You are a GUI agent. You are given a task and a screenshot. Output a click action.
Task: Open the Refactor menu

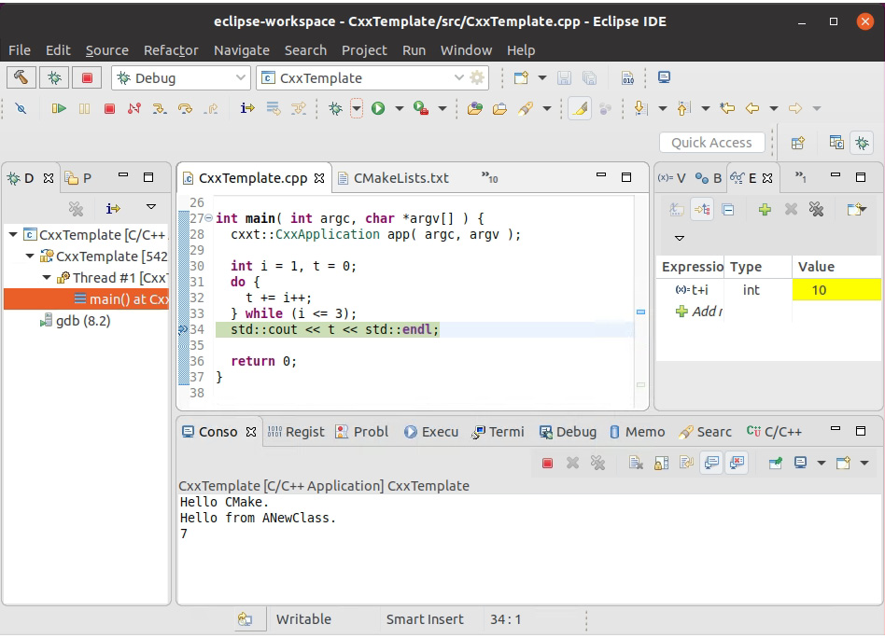[171, 50]
